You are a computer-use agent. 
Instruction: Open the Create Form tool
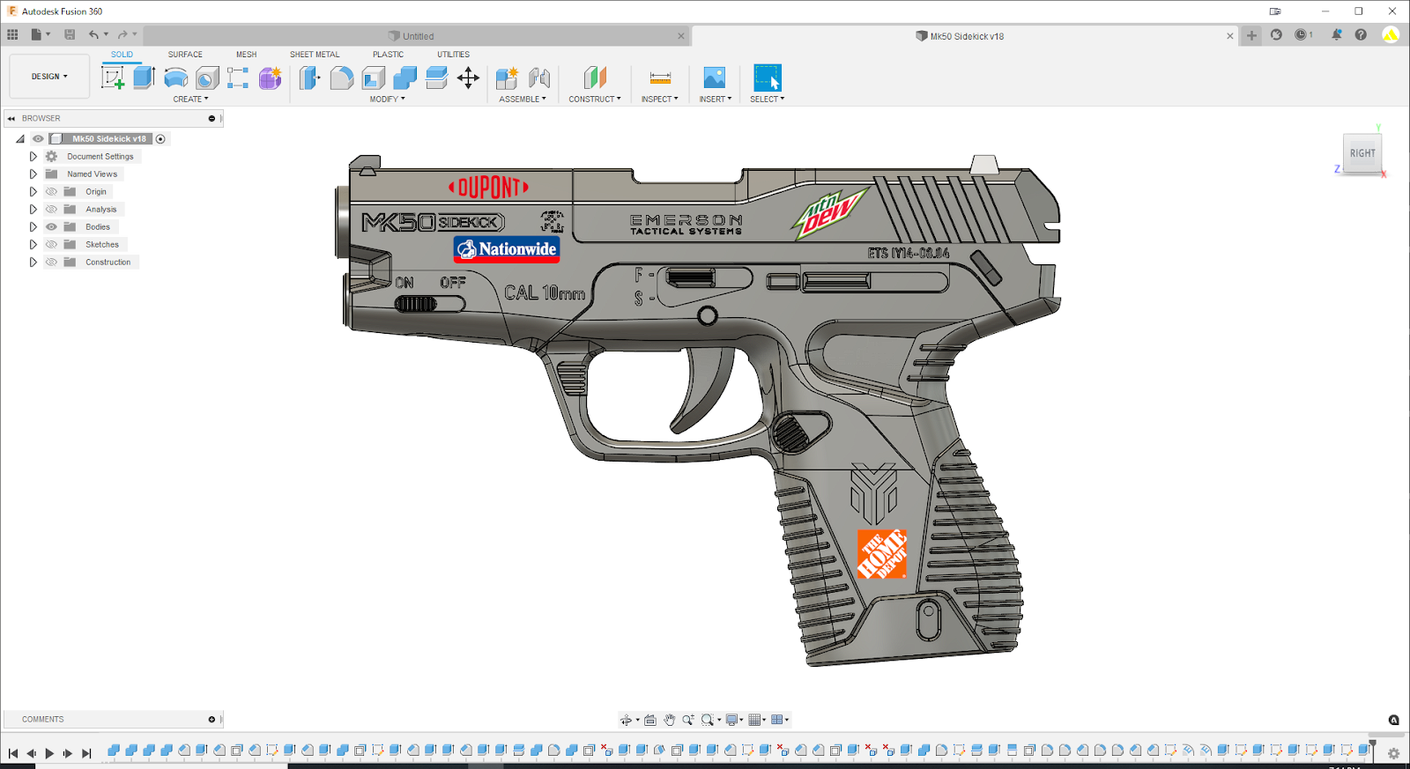coord(270,78)
